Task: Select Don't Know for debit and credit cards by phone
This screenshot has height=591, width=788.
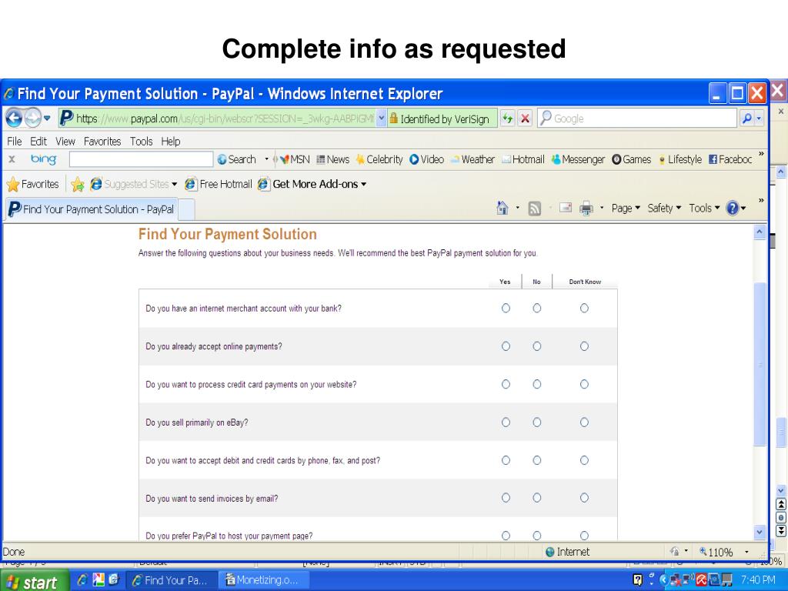Action: (x=584, y=460)
